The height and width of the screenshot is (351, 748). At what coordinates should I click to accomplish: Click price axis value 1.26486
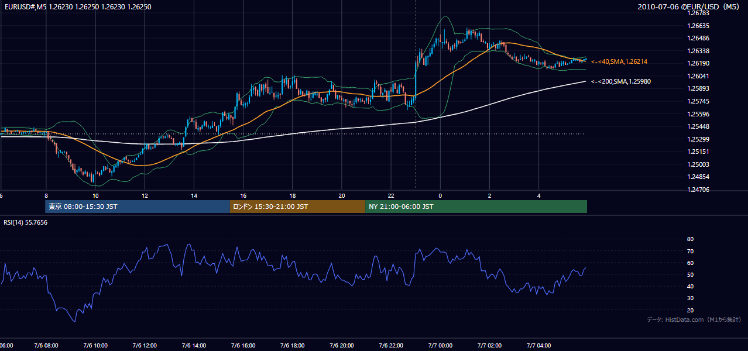coord(699,38)
